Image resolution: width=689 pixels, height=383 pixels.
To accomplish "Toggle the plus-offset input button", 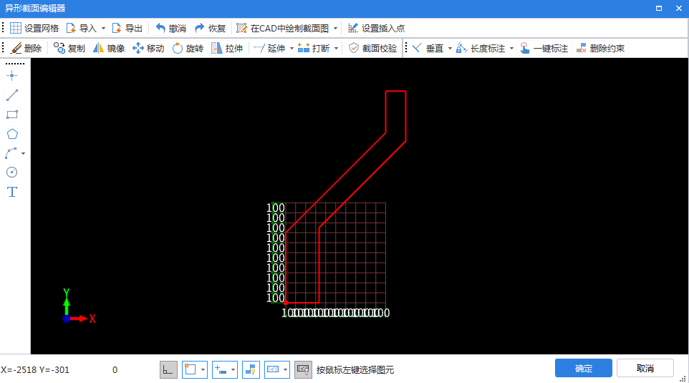I will click(221, 369).
